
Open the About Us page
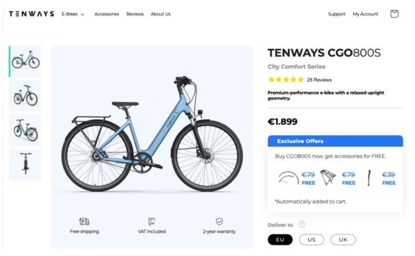160,14
